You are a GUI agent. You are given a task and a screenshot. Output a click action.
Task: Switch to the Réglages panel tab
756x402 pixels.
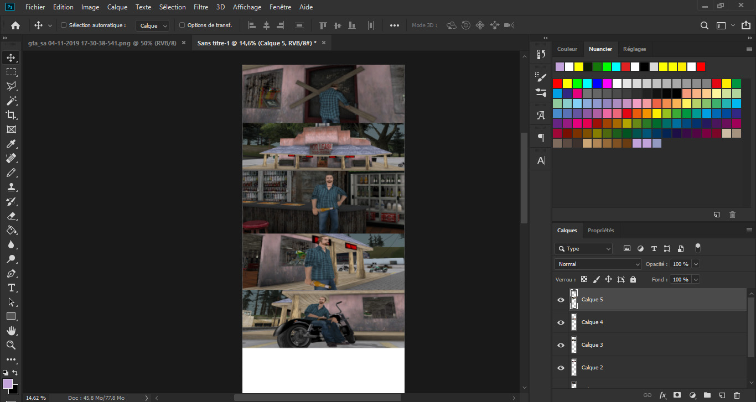[x=634, y=49]
